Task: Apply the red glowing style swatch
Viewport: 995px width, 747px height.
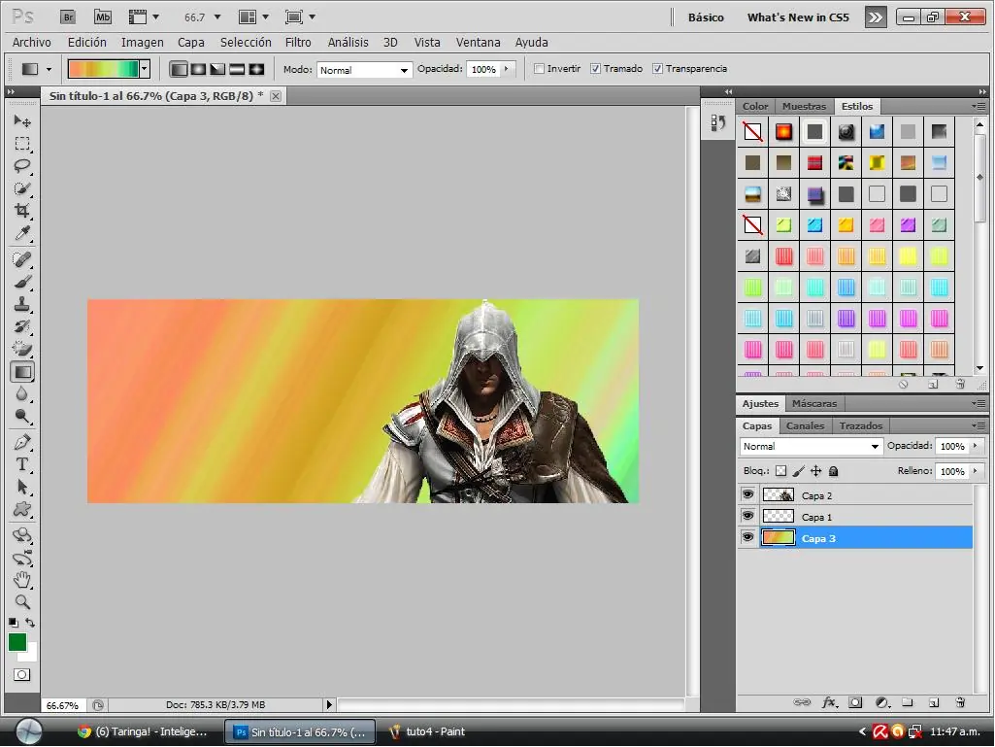Action: point(783,131)
